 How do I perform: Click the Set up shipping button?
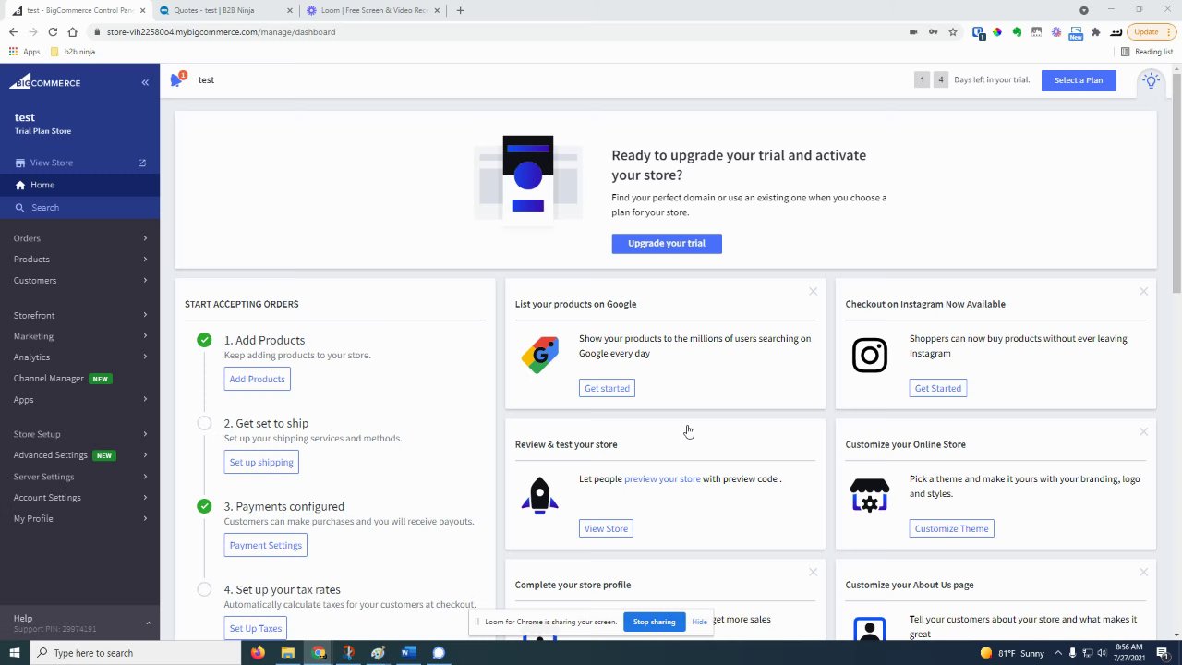point(261,462)
